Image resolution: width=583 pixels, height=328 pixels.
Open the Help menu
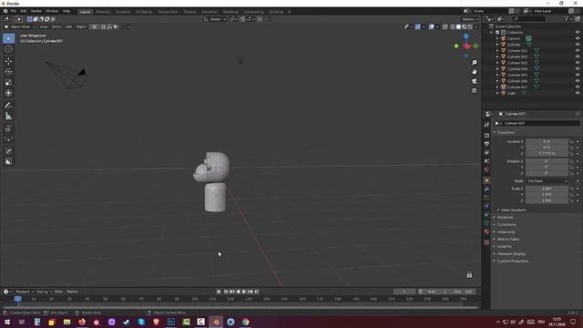[66, 12]
